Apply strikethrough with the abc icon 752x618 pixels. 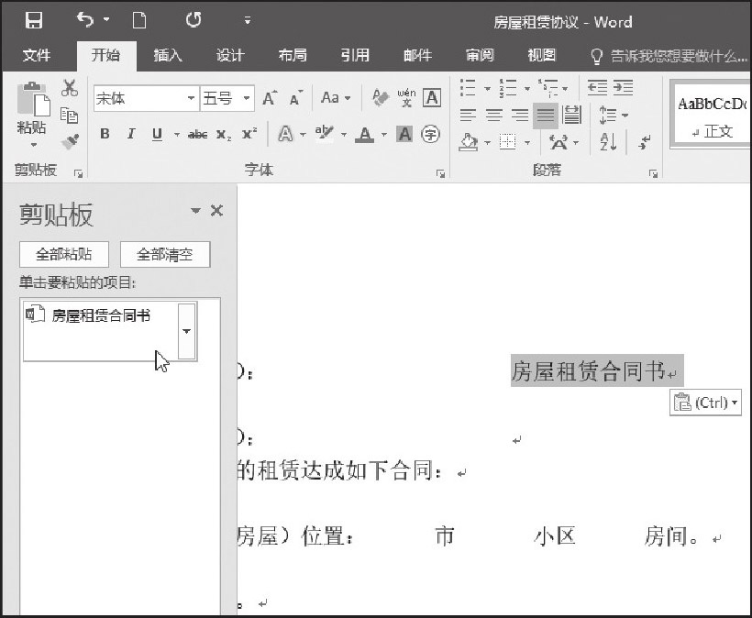coord(197,135)
